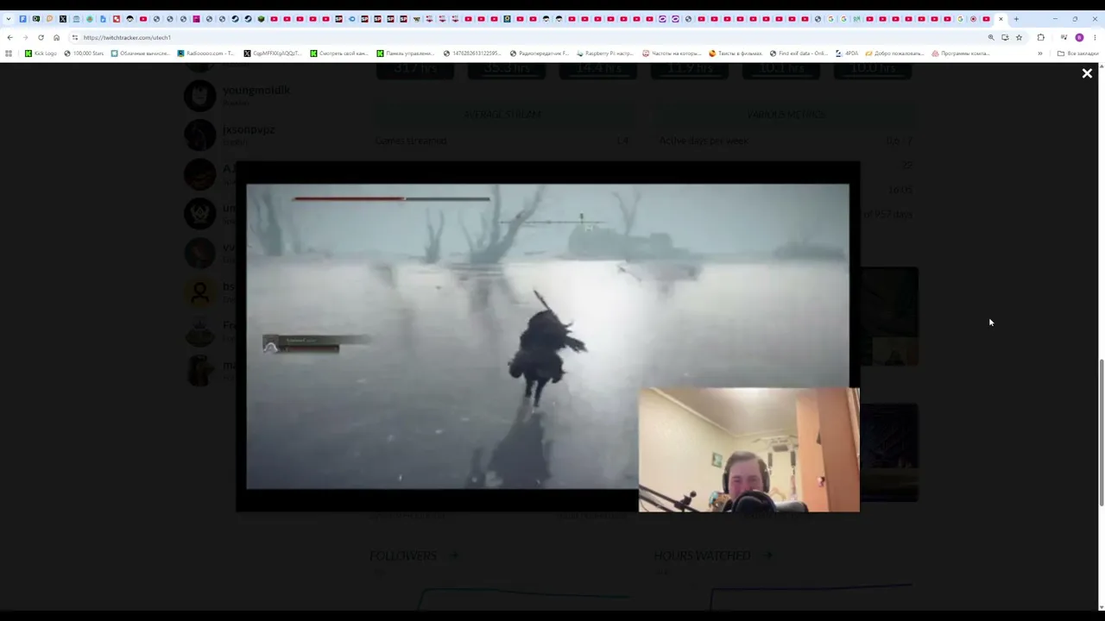The image size is (1105, 621).
Task: Open the Твисты в фильмах bookmark
Action: click(x=736, y=53)
